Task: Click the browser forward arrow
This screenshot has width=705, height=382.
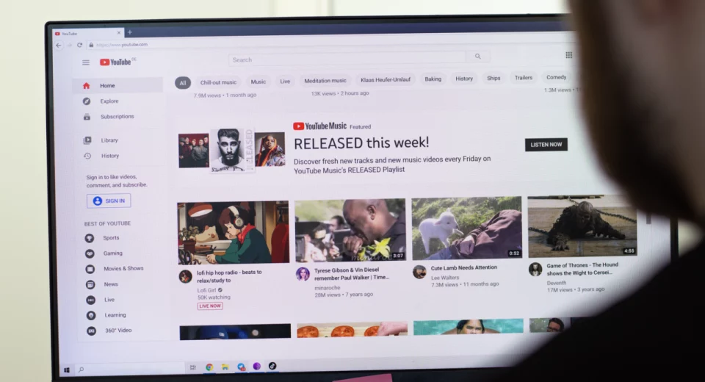Action: [x=69, y=45]
